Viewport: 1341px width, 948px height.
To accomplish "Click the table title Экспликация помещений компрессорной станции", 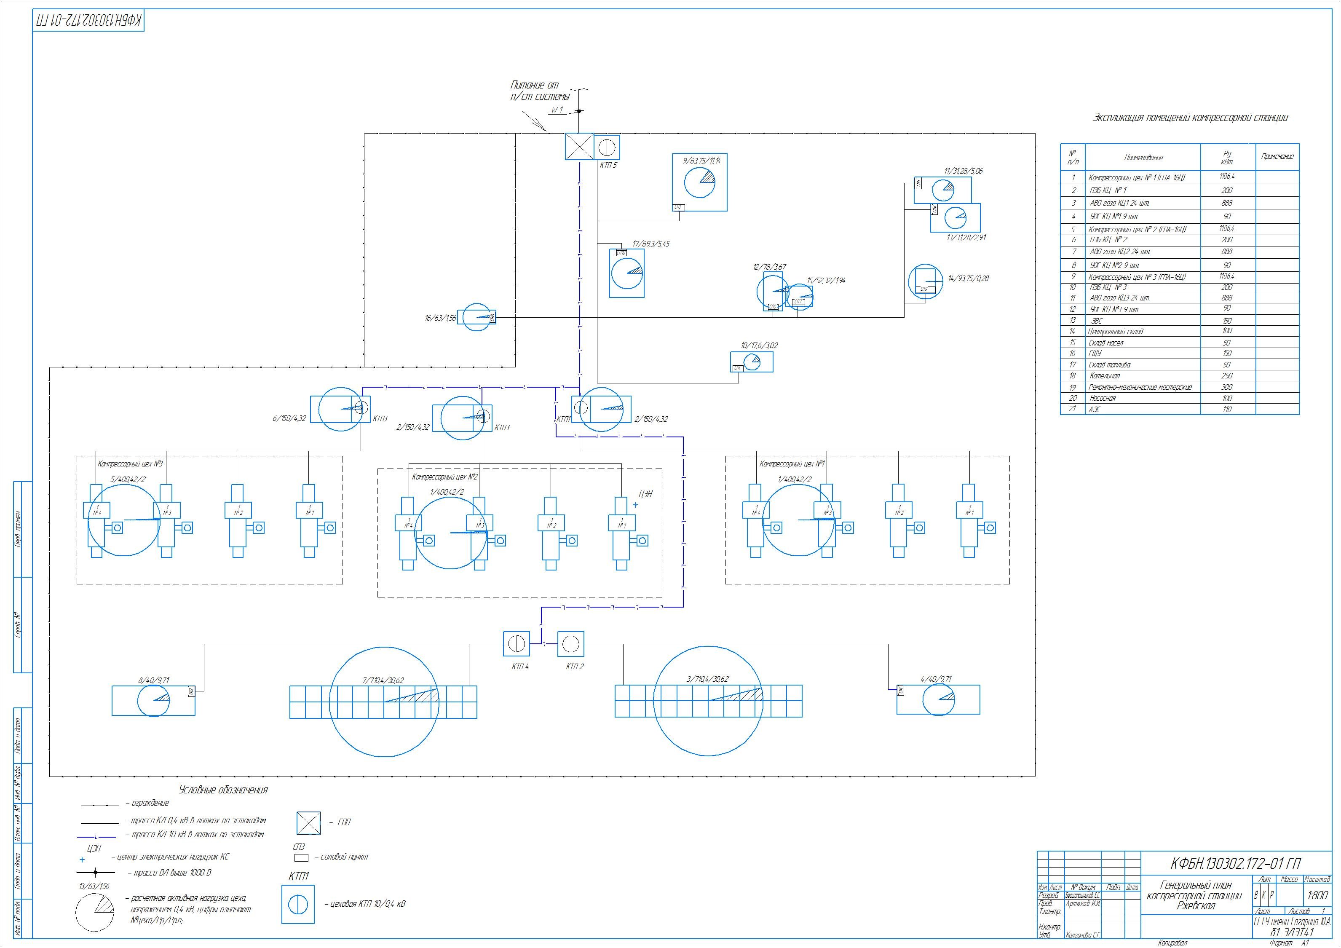I will click(x=1190, y=118).
